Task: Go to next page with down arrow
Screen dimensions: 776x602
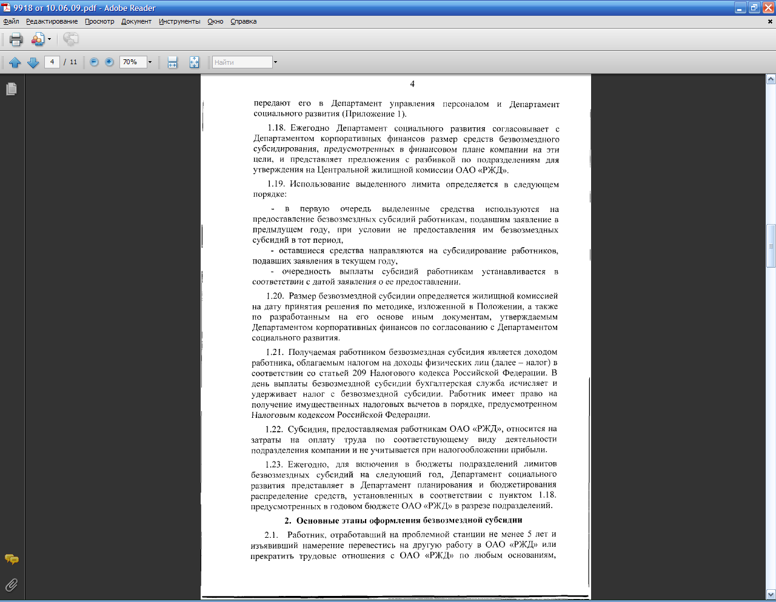Action: coord(33,62)
